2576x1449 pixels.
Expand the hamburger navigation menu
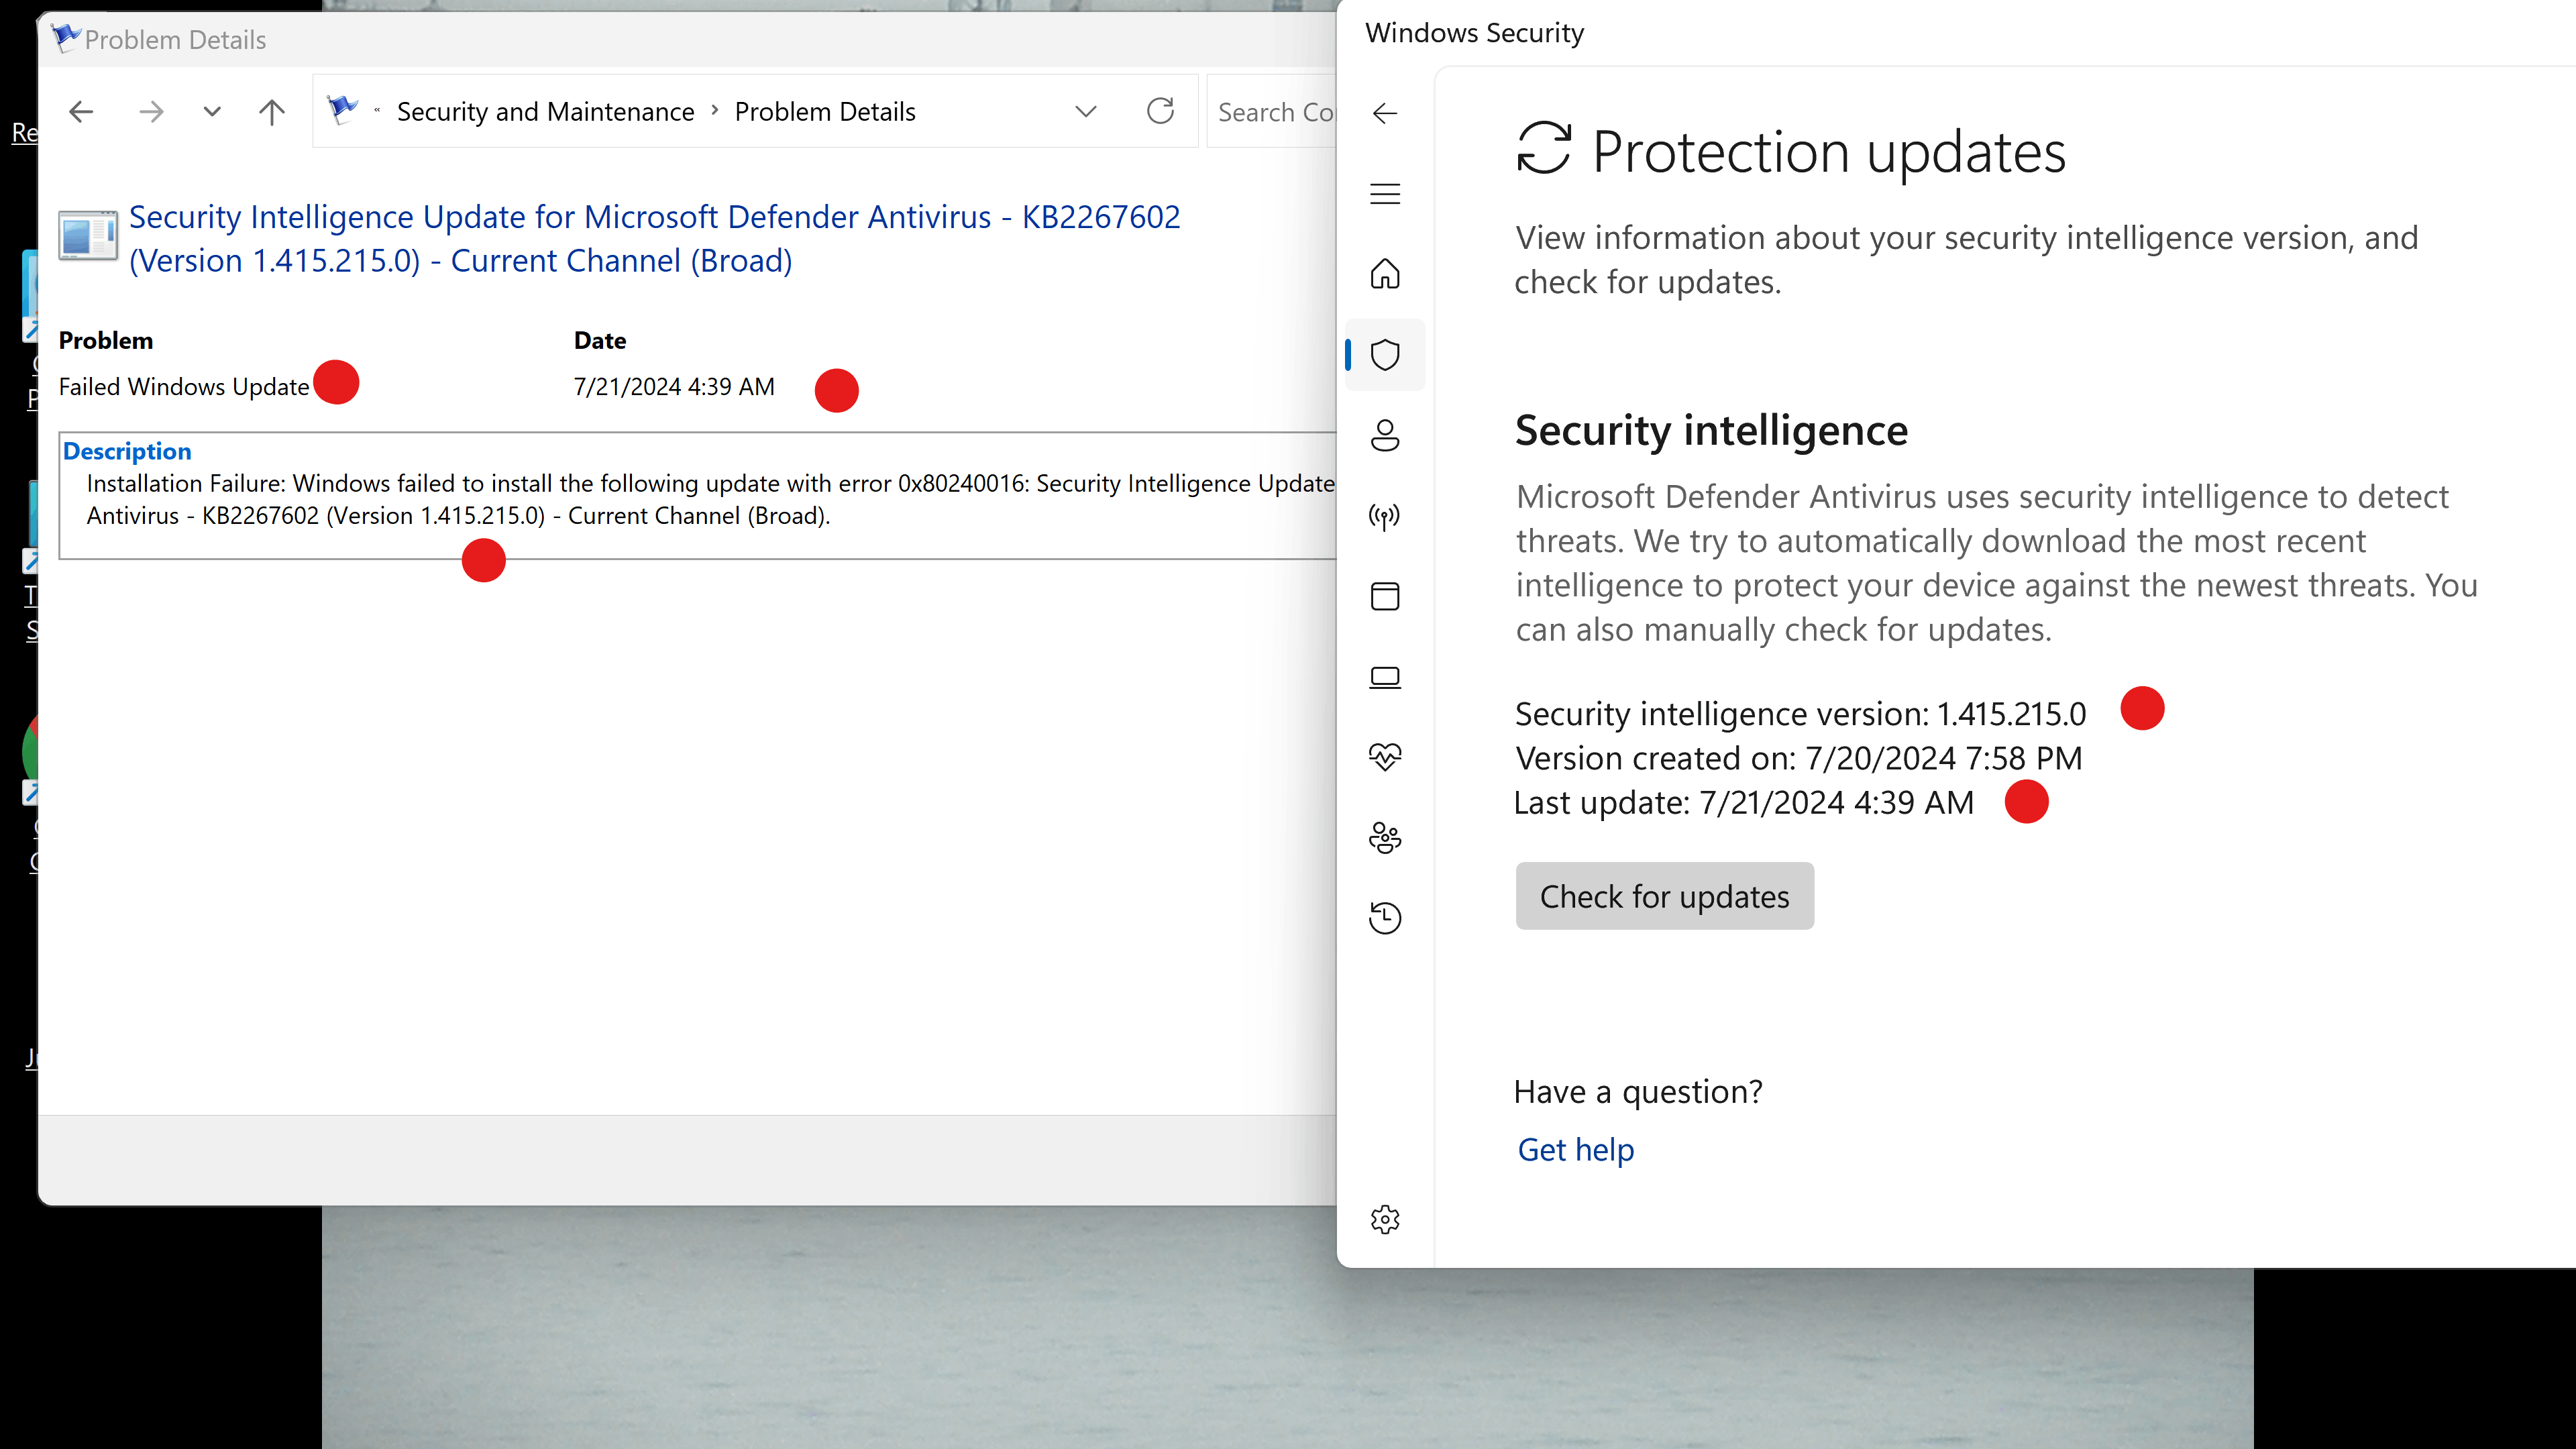tap(1385, 194)
